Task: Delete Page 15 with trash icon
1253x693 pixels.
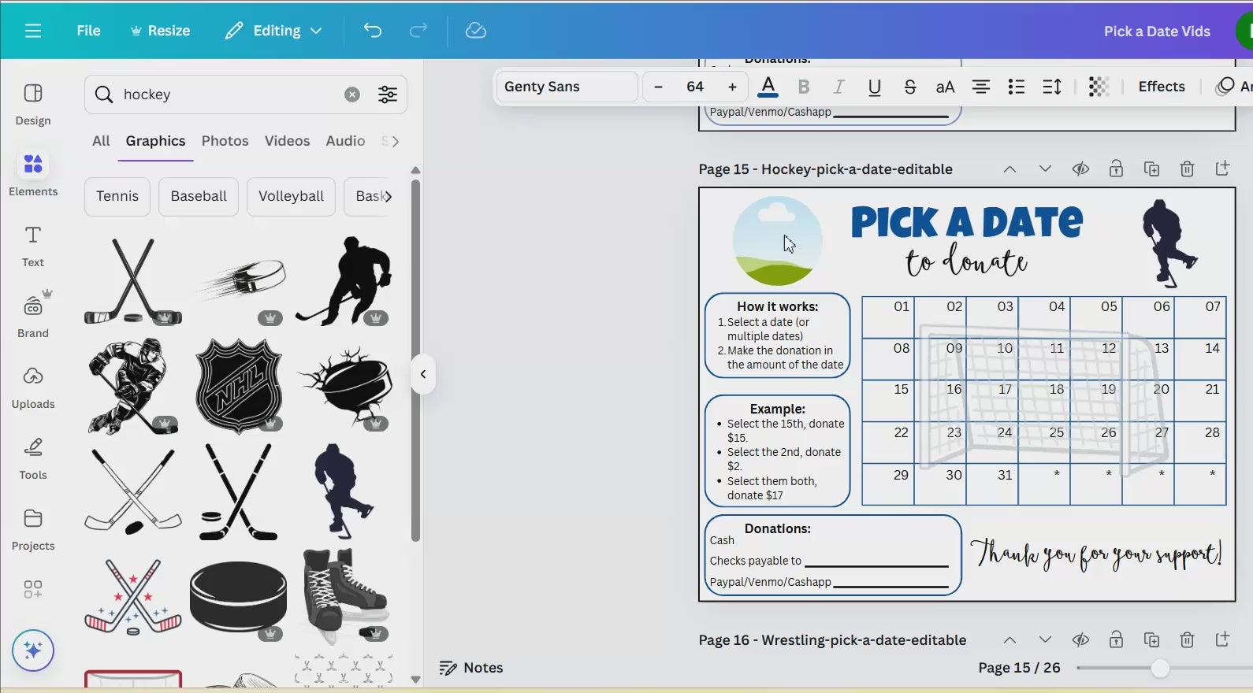Action: tap(1187, 169)
